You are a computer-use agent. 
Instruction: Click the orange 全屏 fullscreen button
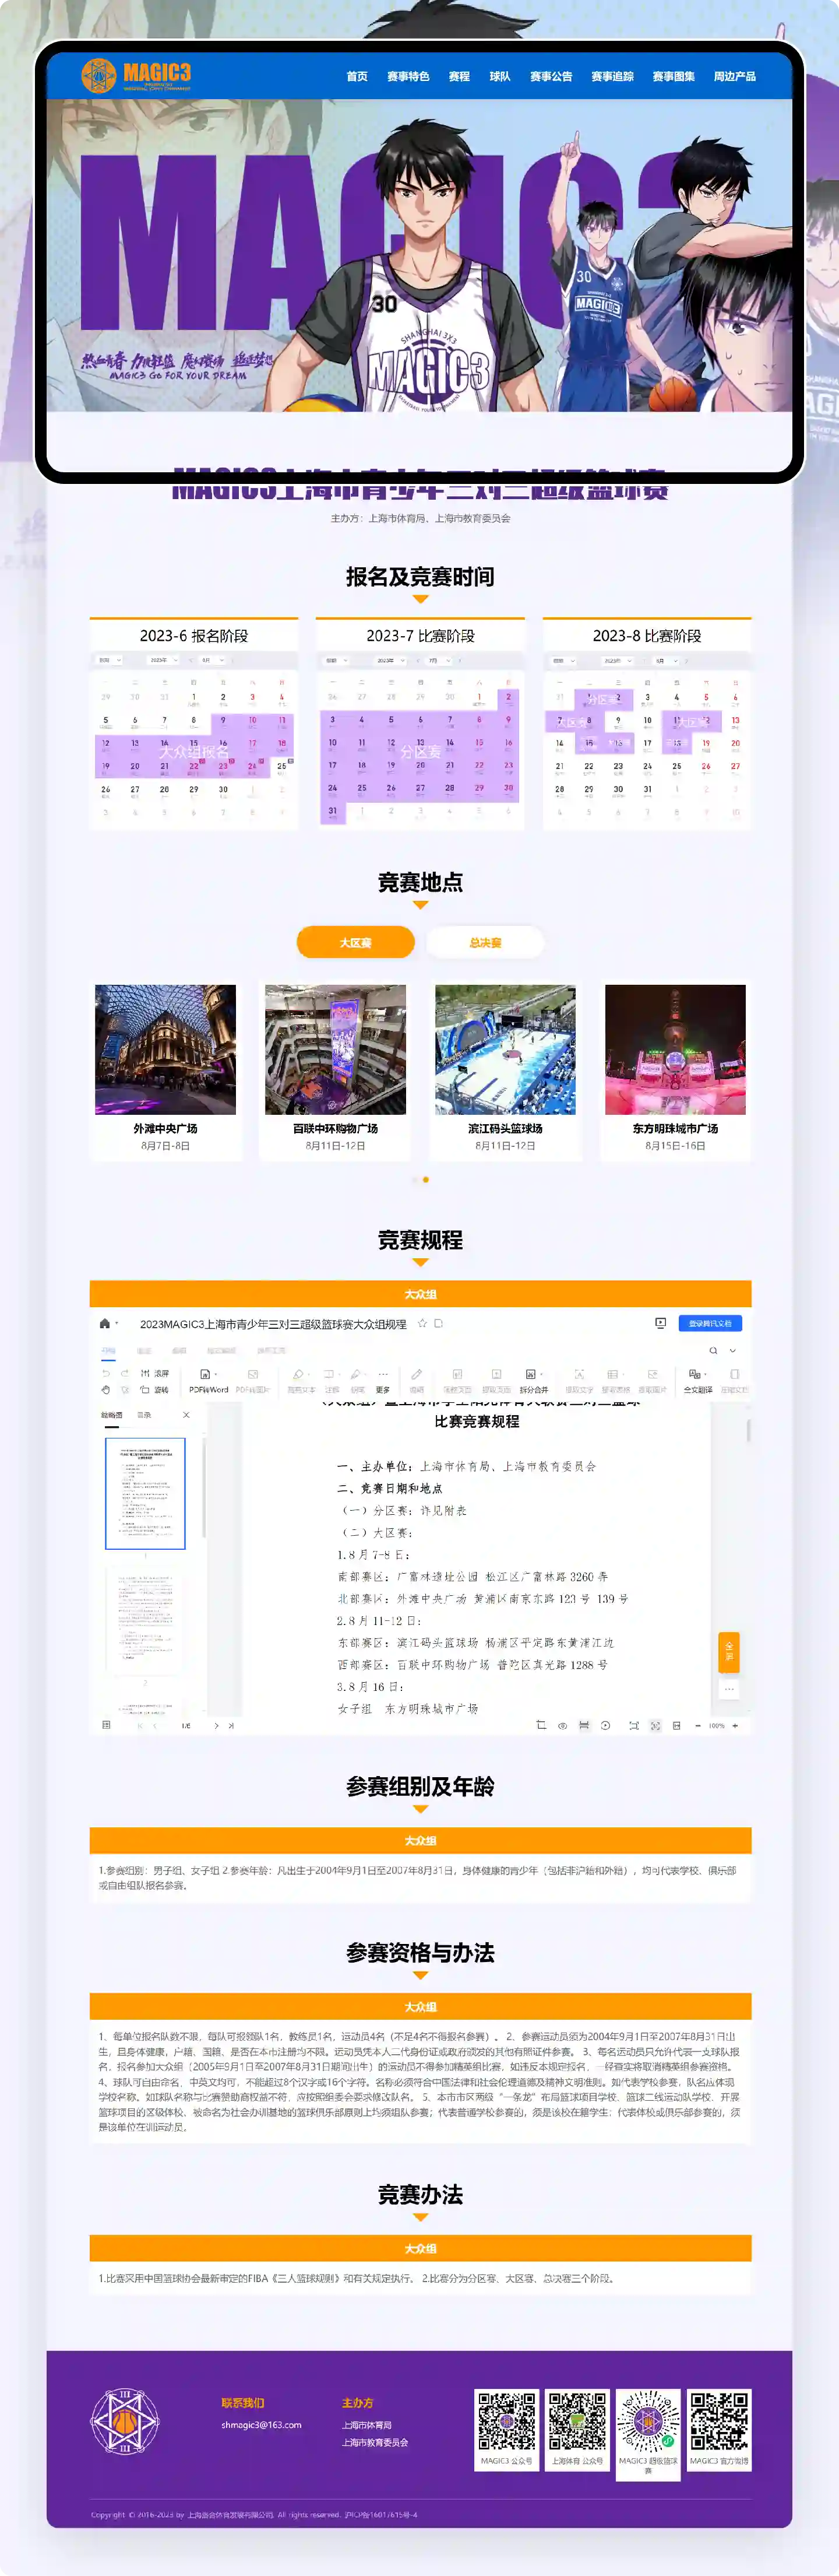pyautogui.click(x=729, y=1652)
